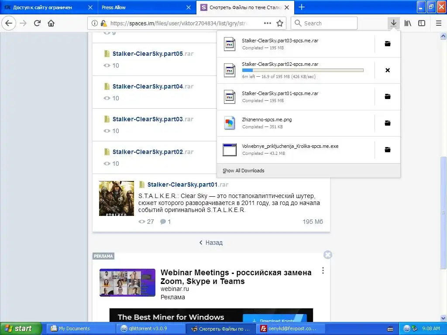Open Stalker-ClearSky.part02.rar link
This screenshot has width=447, height=335.
tap(153, 152)
